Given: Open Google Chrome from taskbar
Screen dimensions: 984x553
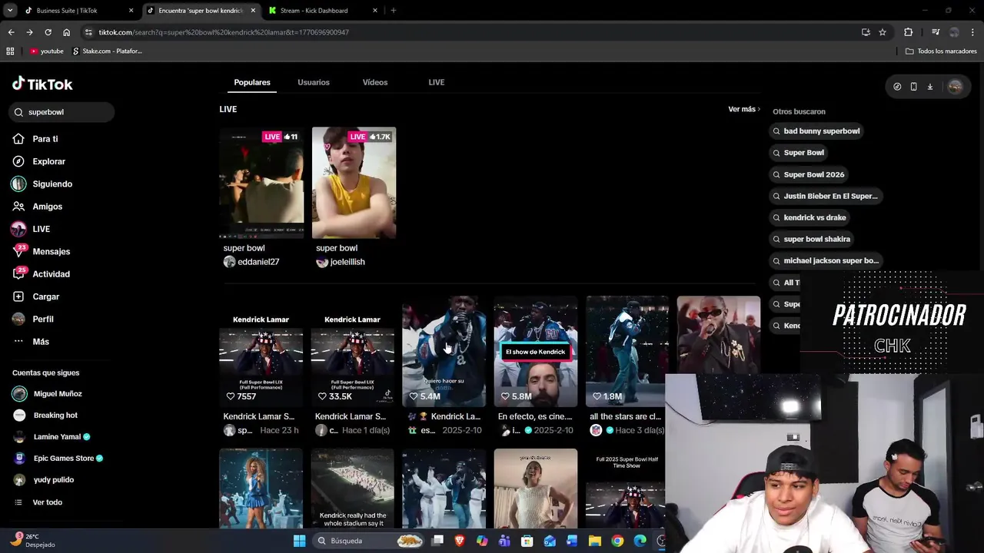Looking at the screenshot, I should [x=617, y=541].
